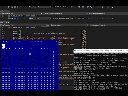
Task: Click console title bar path text
Action: (x=102, y=51)
